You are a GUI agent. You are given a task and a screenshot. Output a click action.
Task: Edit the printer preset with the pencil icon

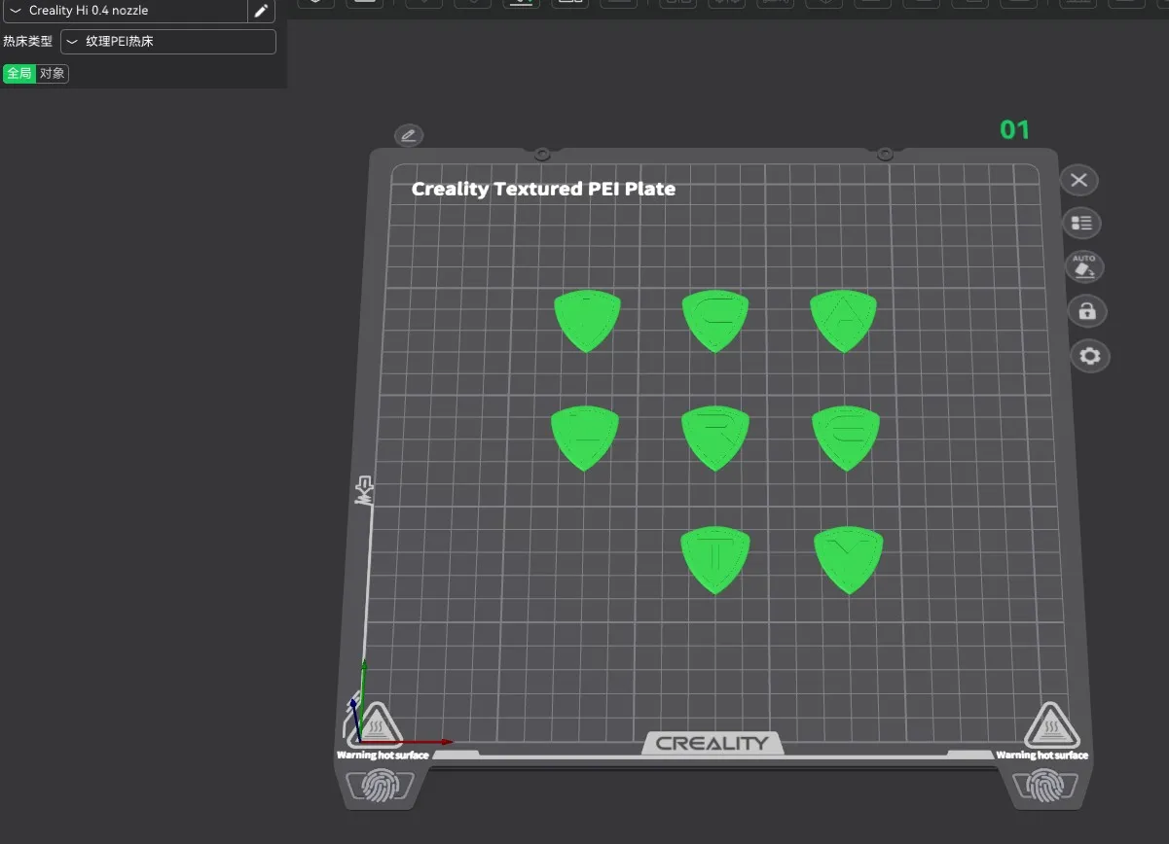(261, 11)
